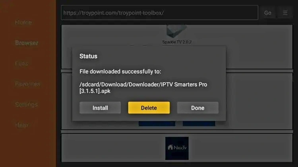Viewport: 298px width, 167px height.
Task: Install the downloaded IPTV Smarters APK
Action: (x=100, y=108)
